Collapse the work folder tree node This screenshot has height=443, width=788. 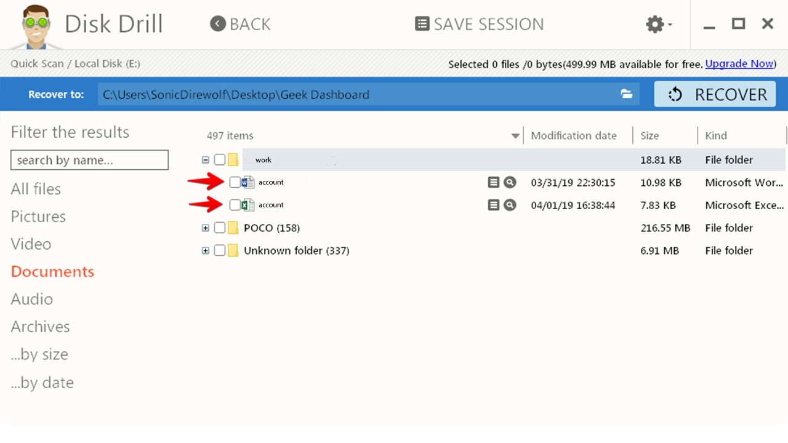click(206, 160)
